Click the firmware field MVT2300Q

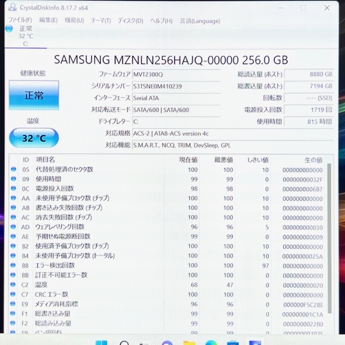pos(176,74)
